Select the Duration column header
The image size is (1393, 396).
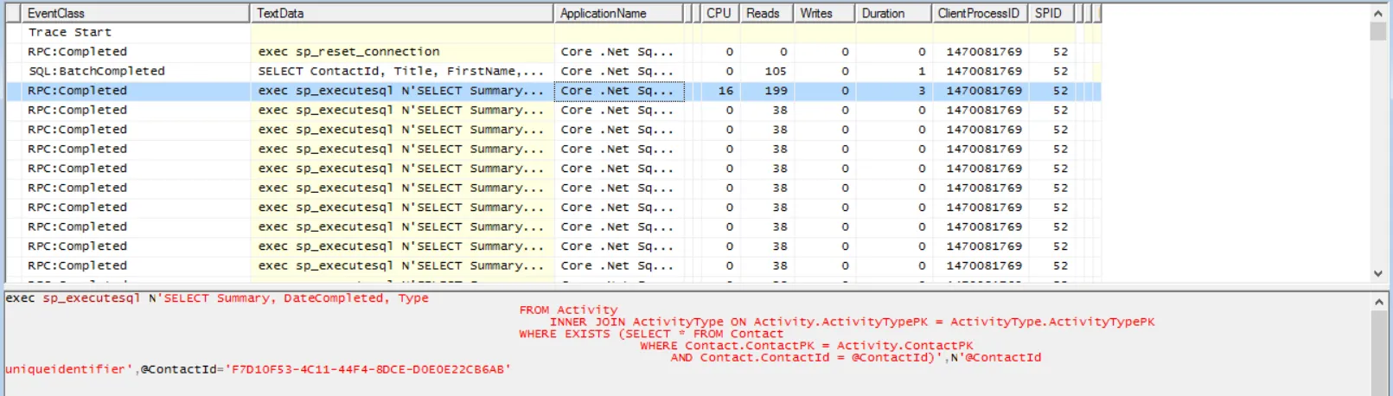883,13
